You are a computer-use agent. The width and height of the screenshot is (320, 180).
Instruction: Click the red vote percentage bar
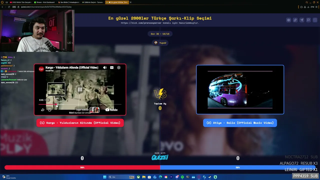point(82,167)
